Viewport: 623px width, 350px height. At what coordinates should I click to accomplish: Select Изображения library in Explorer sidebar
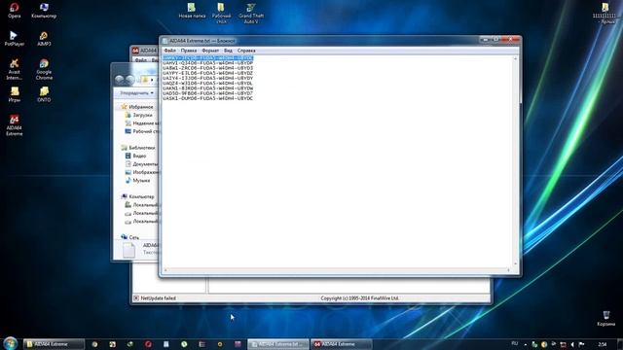pyautogui.click(x=142, y=172)
